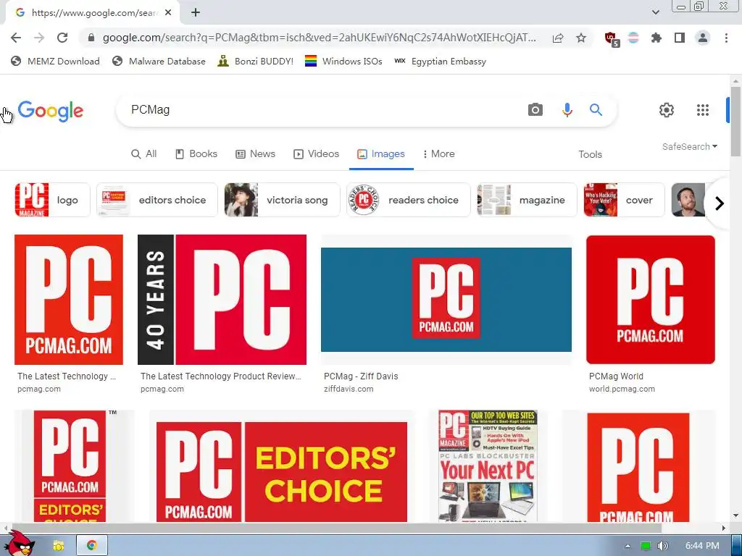This screenshot has width=742, height=556.
Task: Open the PCMag World image result
Action: coord(650,300)
